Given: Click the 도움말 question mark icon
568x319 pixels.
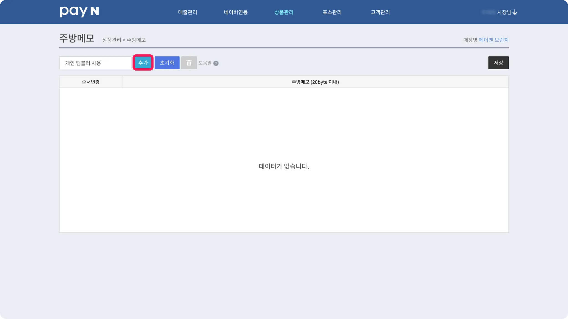Looking at the screenshot, I should click(216, 63).
